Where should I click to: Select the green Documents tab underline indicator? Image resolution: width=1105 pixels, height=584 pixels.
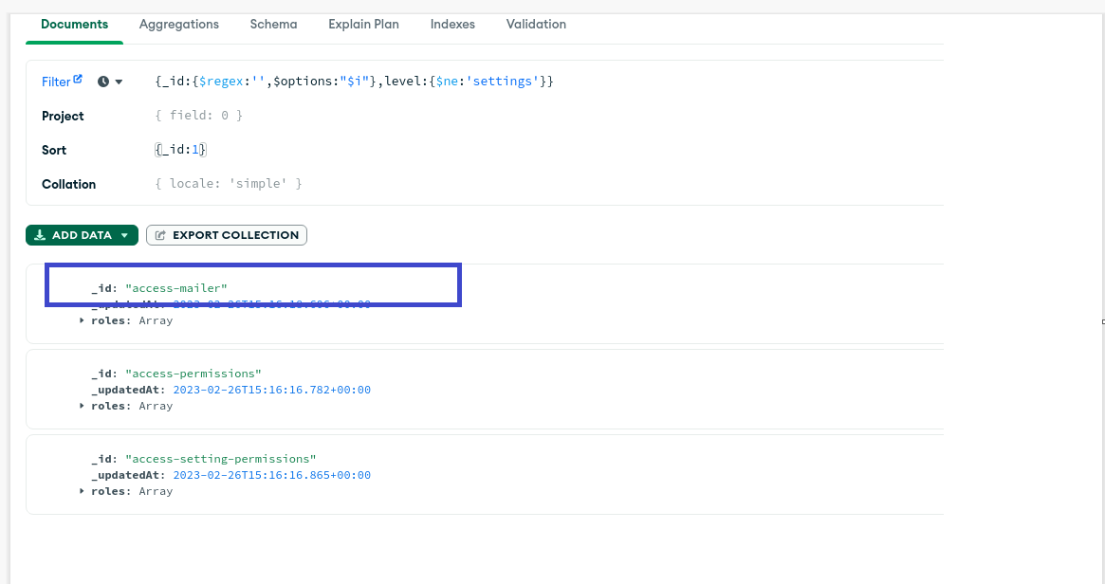(74, 42)
